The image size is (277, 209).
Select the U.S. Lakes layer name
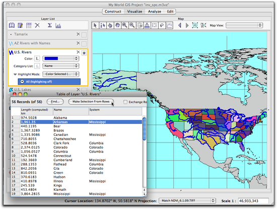(23, 90)
